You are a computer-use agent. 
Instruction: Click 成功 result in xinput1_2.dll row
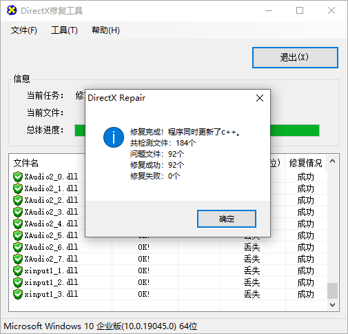(x=305, y=282)
